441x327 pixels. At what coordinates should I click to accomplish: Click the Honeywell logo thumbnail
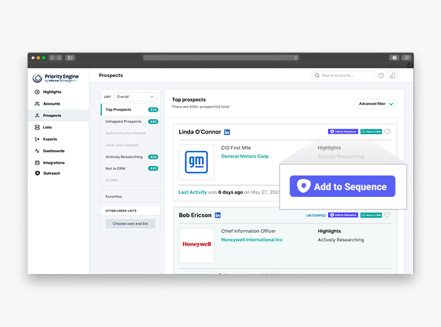point(196,245)
